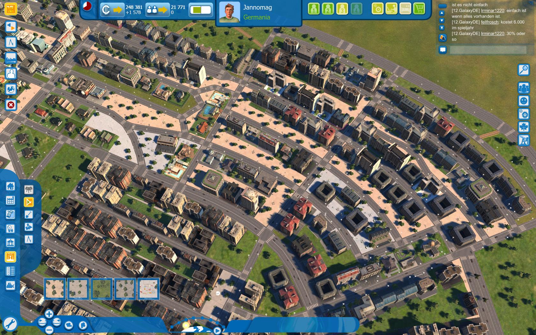The height and width of the screenshot is (335, 536).
Task: Click the day-night time slider sun
Action: click(186, 325)
